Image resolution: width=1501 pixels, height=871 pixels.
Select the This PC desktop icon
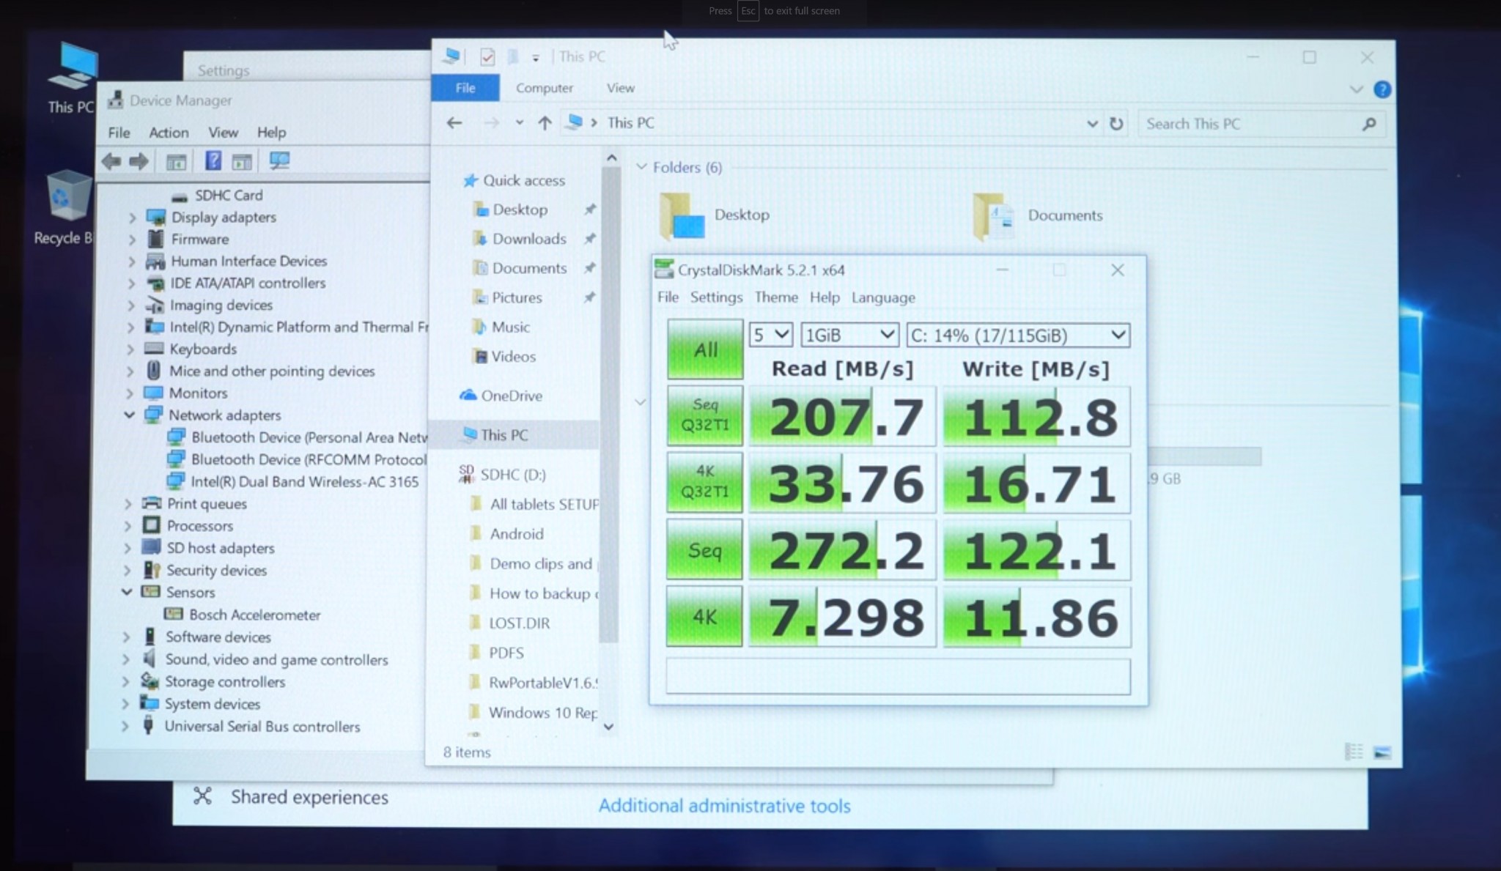[x=73, y=78]
